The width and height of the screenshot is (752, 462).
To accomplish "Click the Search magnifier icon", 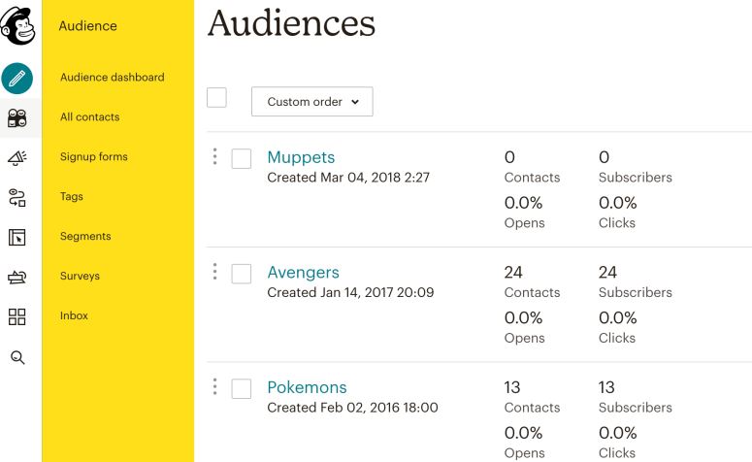I will pyautogui.click(x=17, y=357).
